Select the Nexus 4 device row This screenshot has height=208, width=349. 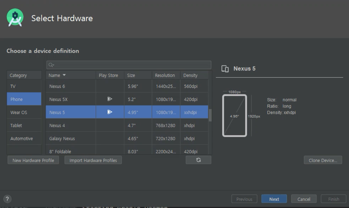(127, 125)
